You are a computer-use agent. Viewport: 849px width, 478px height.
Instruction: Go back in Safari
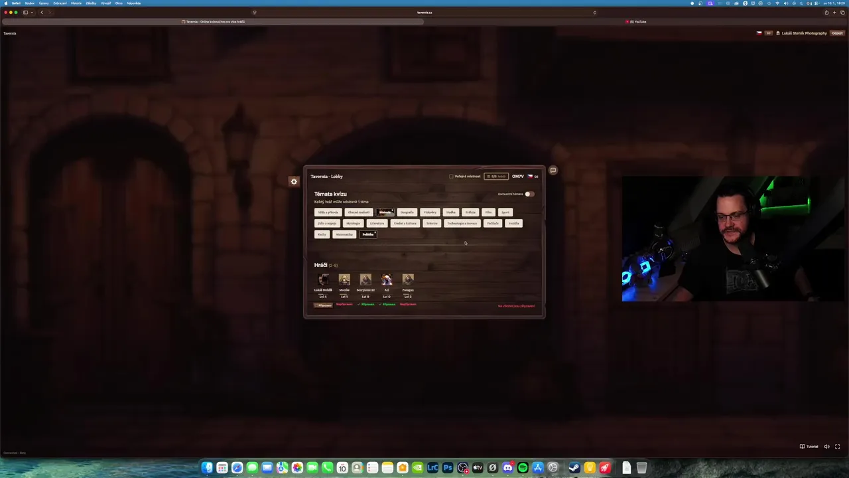pyautogui.click(x=42, y=12)
